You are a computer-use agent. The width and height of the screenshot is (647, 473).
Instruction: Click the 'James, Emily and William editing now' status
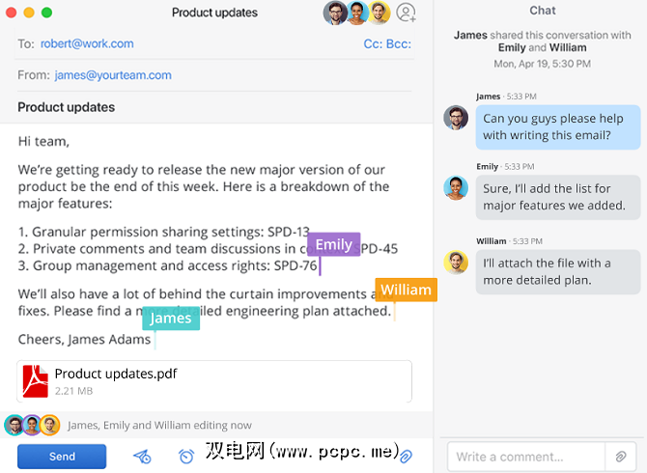pyautogui.click(x=159, y=425)
